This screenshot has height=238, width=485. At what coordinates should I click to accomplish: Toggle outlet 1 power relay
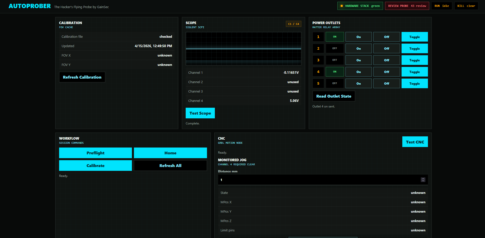pyautogui.click(x=414, y=37)
